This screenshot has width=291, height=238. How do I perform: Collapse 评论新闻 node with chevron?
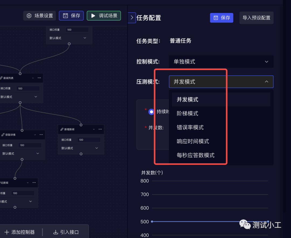(28, 183)
